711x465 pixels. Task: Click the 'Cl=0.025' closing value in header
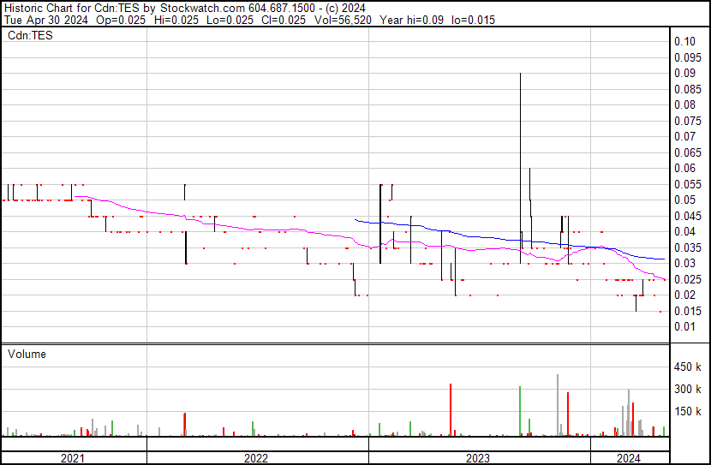[284, 21]
